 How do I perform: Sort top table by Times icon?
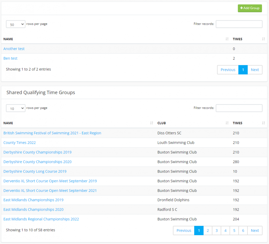pyautogui.click(x=263, y=39)
